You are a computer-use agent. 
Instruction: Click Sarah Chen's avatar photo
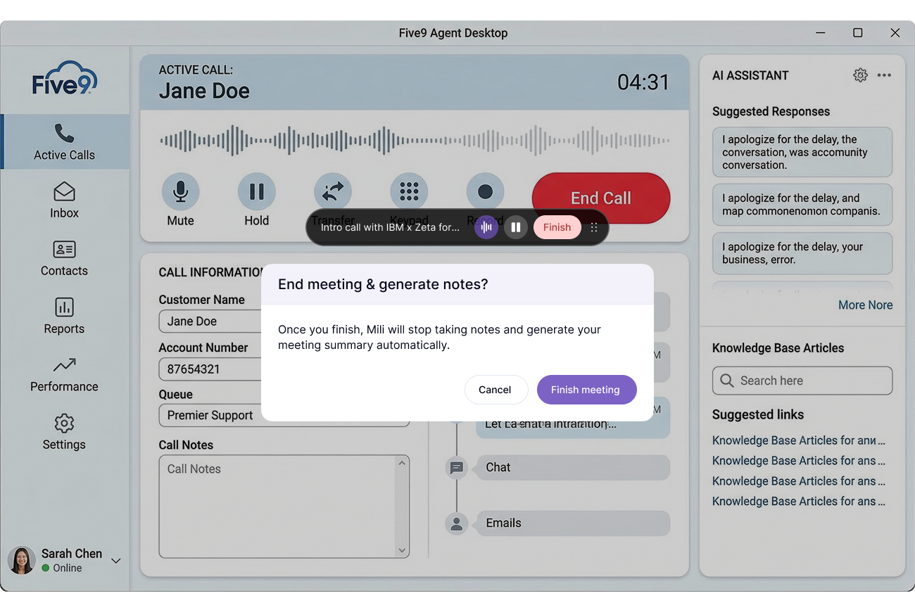click(x=22, y=561)
